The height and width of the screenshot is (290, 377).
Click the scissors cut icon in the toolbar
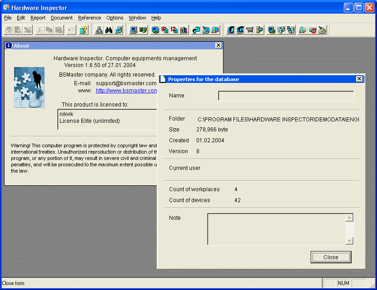pos(40,30)
